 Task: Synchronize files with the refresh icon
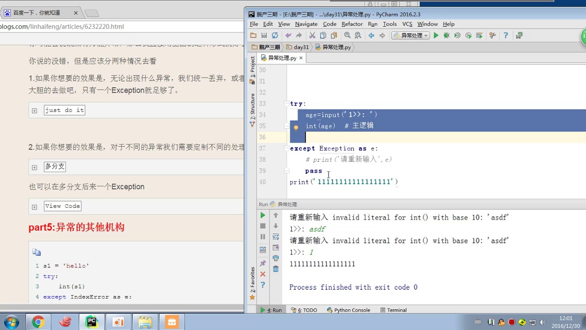pos(275,35)
